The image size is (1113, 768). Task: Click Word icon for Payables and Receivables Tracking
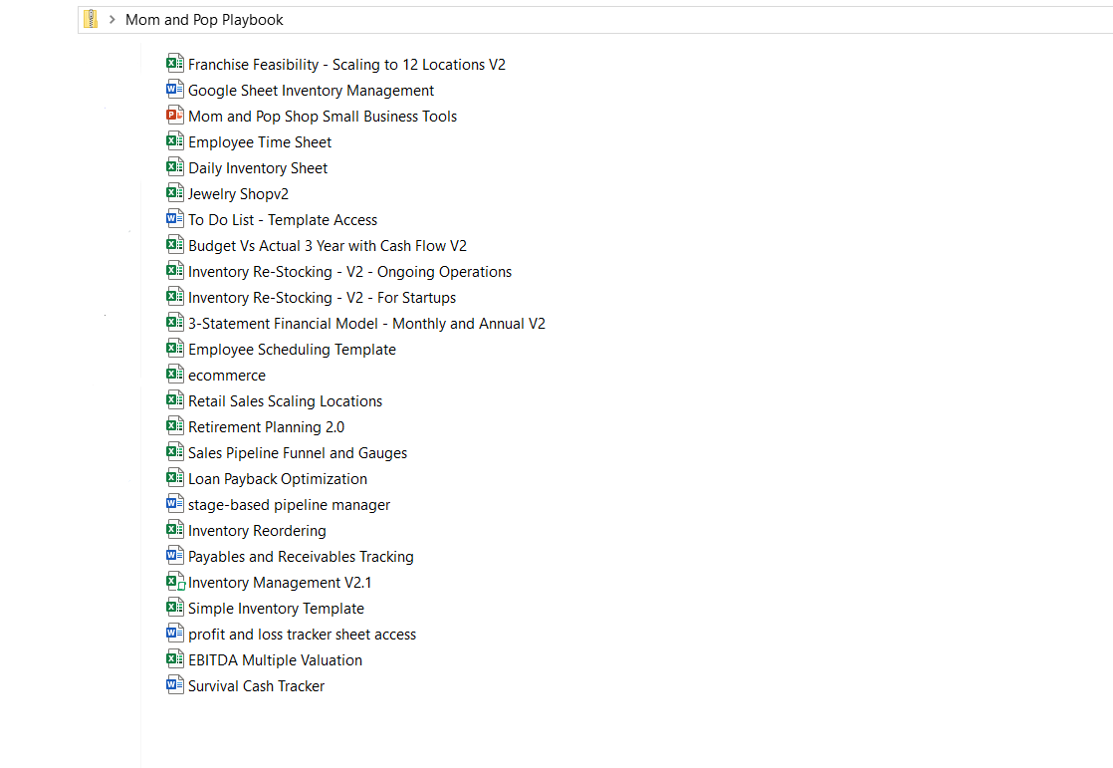(174, 556)
